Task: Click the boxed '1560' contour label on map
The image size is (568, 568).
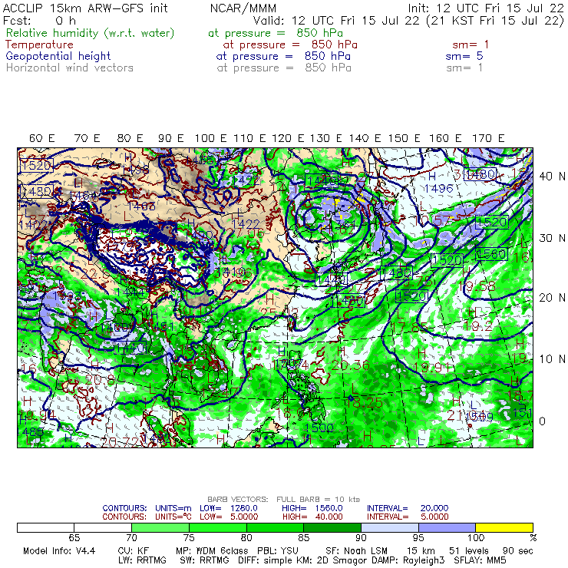Action: (x=491, y=254)
